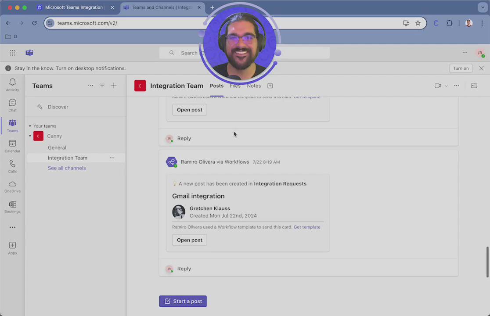Click plus to join or create team
This screenshot has width=490, height=316.
pyautogui.click(x=114, y=86)
